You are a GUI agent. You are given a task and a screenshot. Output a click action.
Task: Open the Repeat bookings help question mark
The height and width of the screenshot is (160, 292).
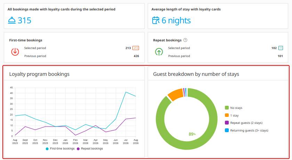click(185, 40)
